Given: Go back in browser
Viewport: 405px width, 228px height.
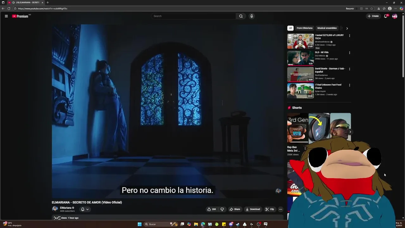Looking at the screenshot, I should pyautogui.click(x=3, y=9).
